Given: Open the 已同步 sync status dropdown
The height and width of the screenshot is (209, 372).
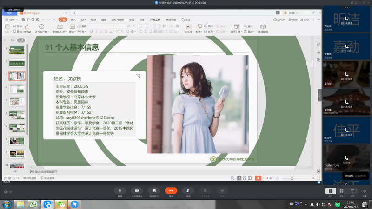Looking at the screenshot, I should coord(280,20).
